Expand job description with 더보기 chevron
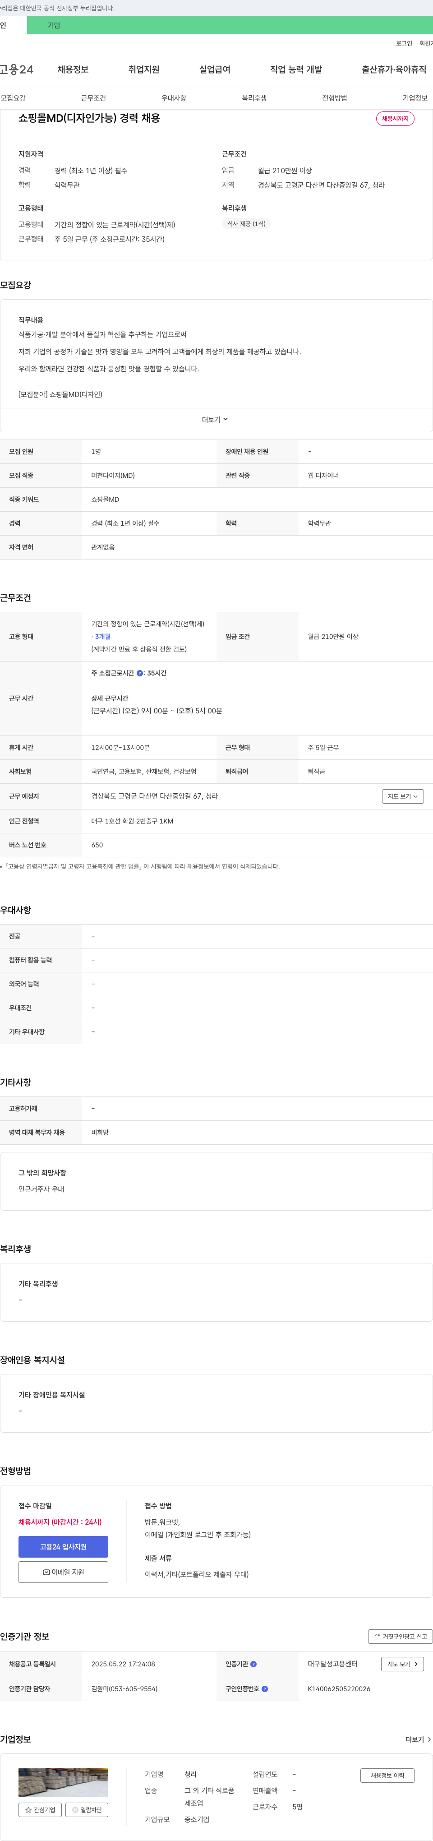This screenshot has height=1841, width=433. point(216,420)
